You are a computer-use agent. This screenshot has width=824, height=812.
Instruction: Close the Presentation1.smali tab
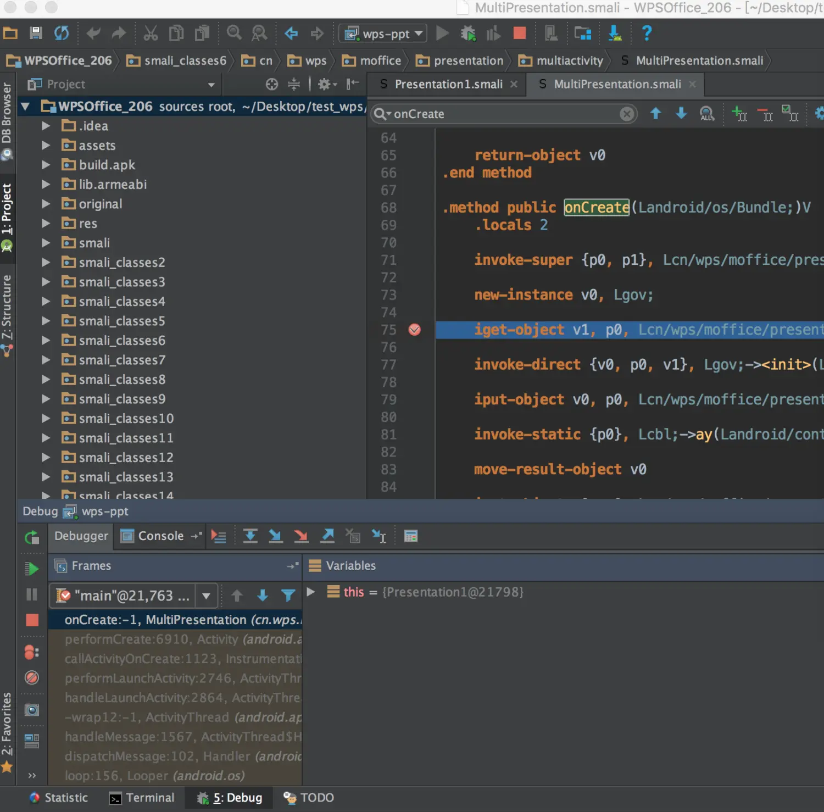point(514,84)
